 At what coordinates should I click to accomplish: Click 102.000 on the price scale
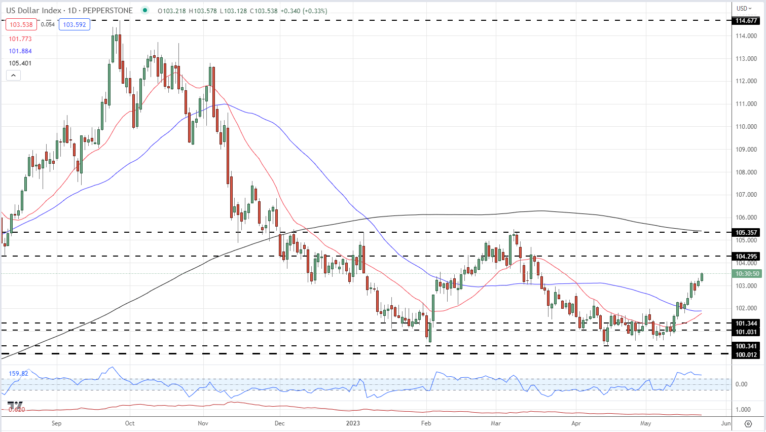pos(746,308)
